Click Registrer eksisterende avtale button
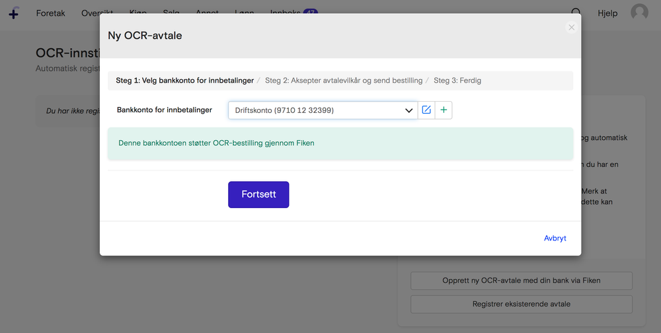The width and height of the screenshot is (661, 333). point(521,304)
